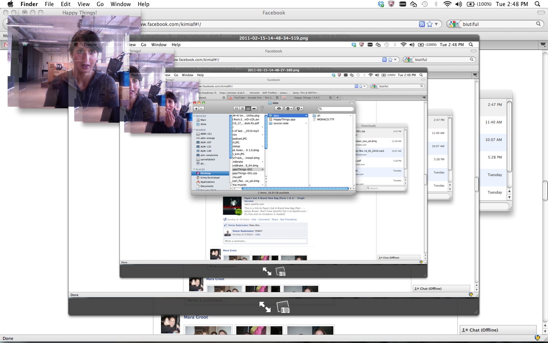Toggle the bookmark star in the Facebook address bar
Image resolution: width=548 pixels, height=343 pixels.
point(430,24)
